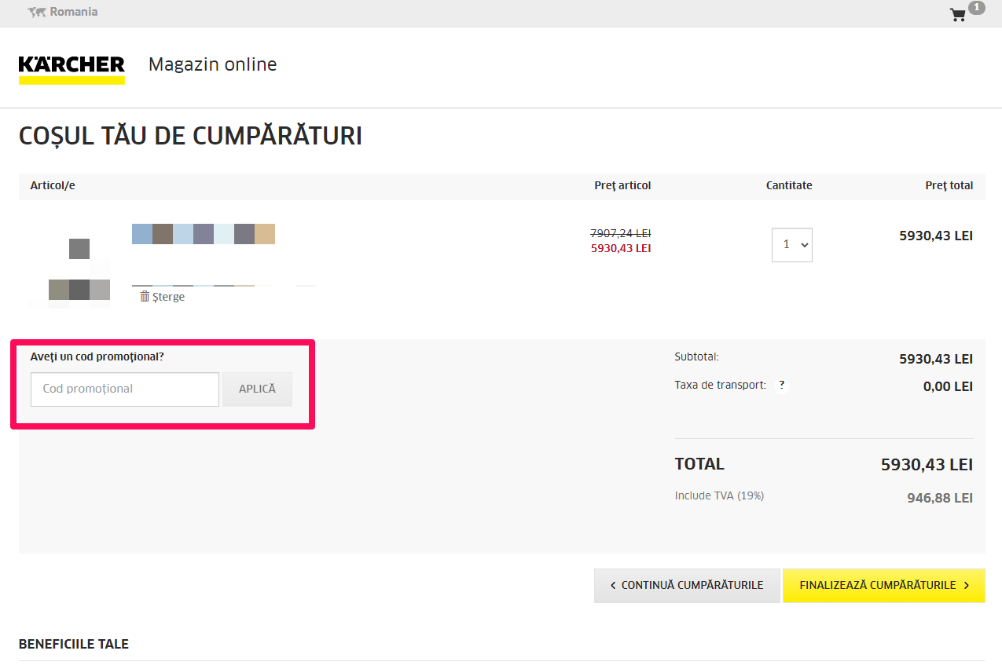Click the shipping cost 0,00 LEI
The height and width of the screenshot is (669, 1002).
(x=948, y=387)
